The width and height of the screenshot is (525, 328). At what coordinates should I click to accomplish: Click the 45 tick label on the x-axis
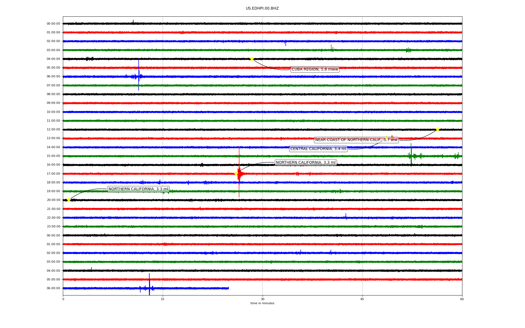click(x=362, y=299)
